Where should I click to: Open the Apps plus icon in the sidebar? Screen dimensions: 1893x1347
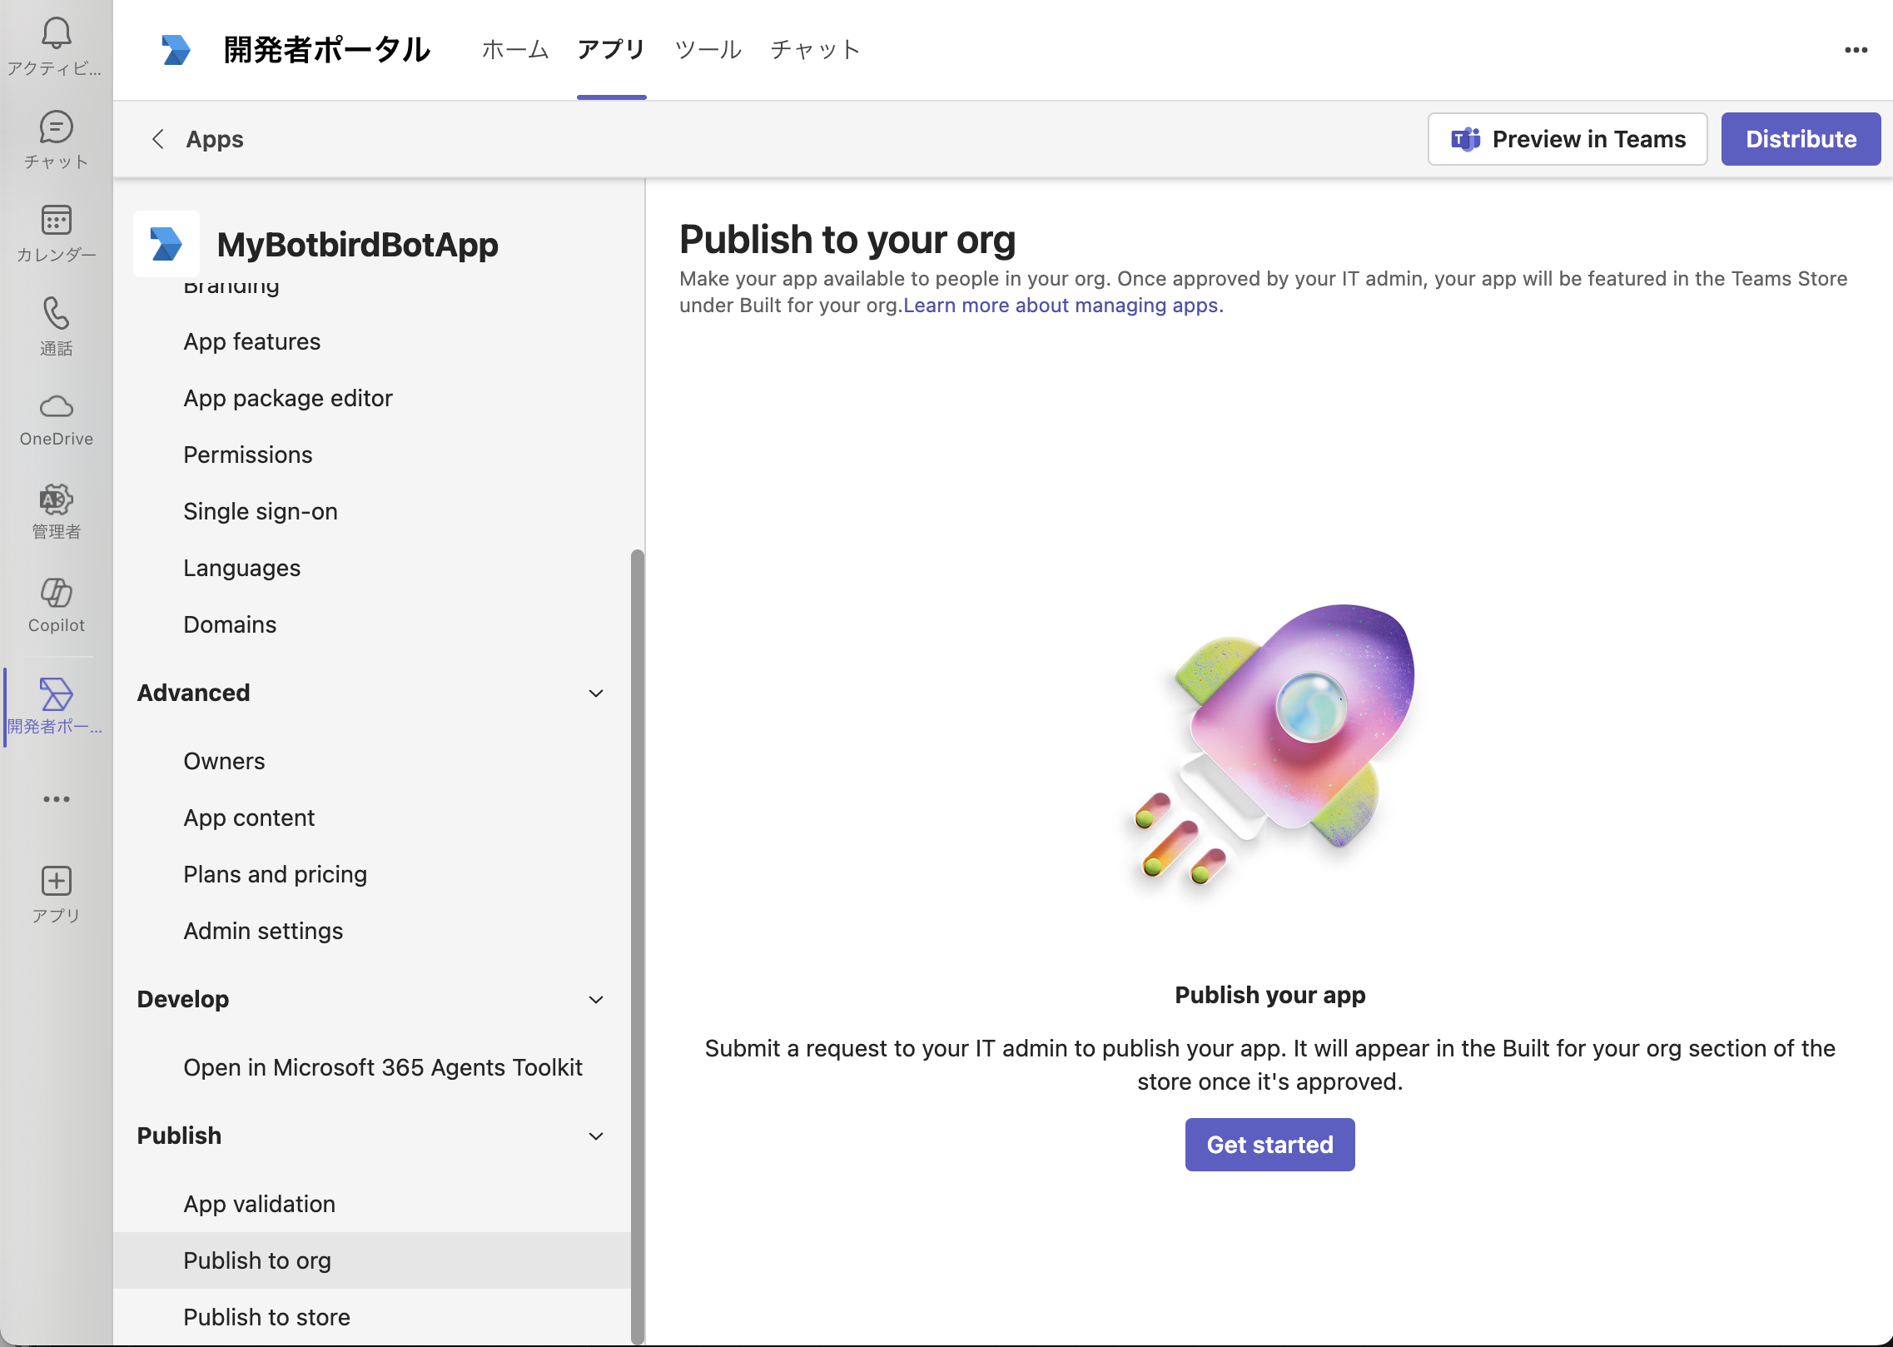pos(56,881)
